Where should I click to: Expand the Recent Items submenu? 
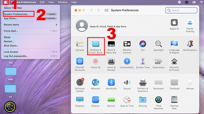coord(31,25)
